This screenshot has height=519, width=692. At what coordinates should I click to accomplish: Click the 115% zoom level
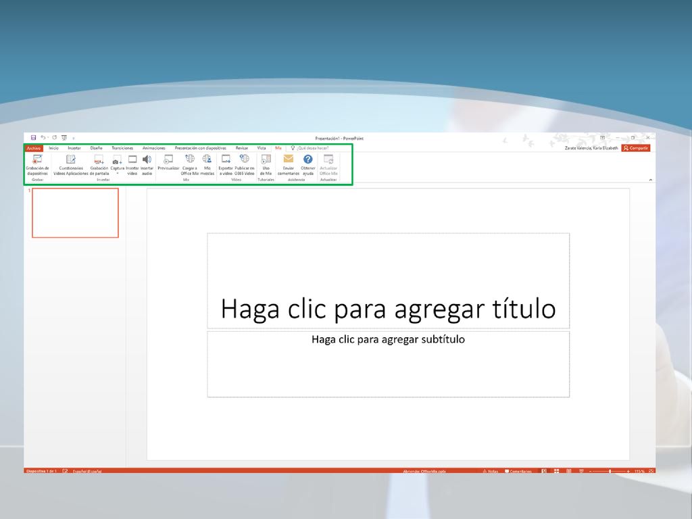[639, 471]
